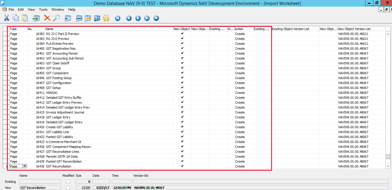
Task: Toggle New Object check for GST Group row
Action: (x=182, y=68)
